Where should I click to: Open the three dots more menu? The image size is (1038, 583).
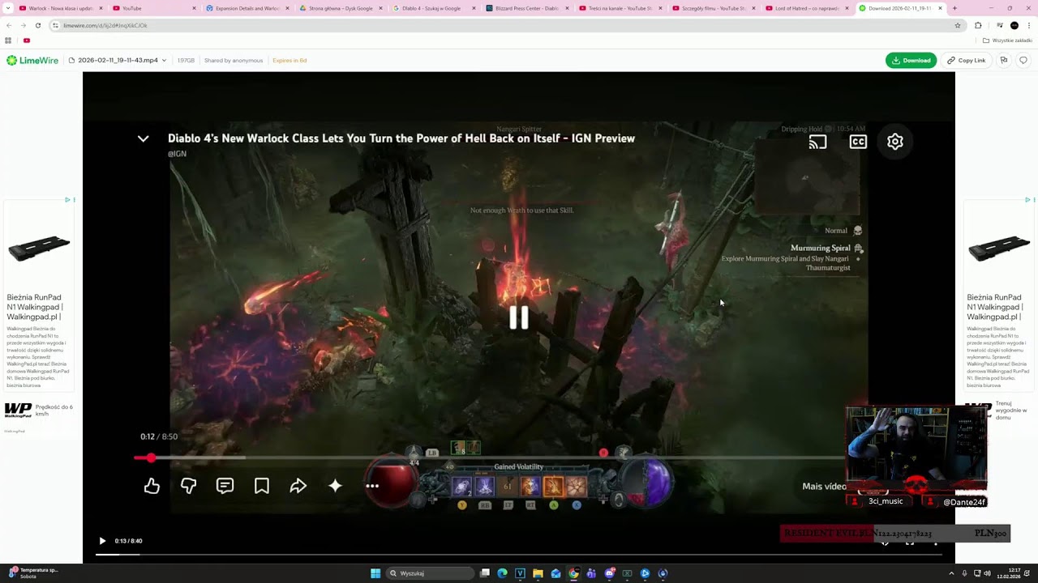[x=372, y=486]
